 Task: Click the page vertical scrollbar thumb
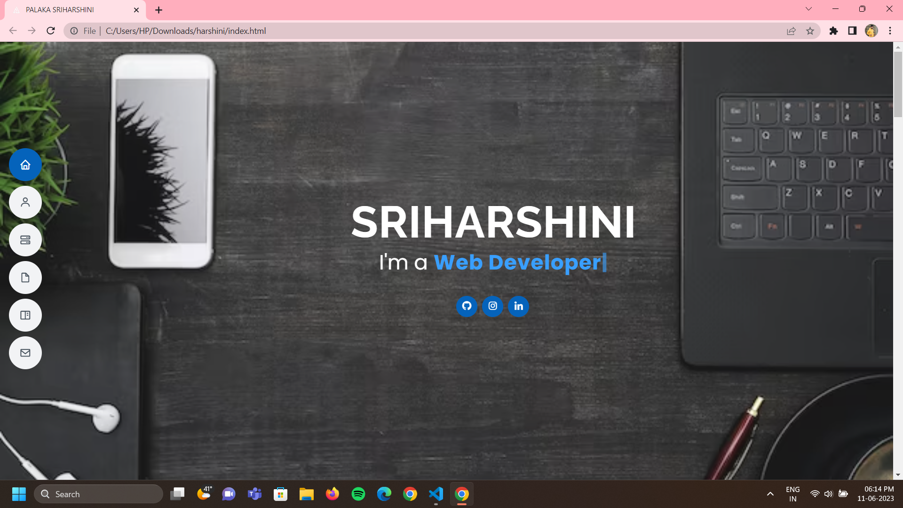pos(898,85)
